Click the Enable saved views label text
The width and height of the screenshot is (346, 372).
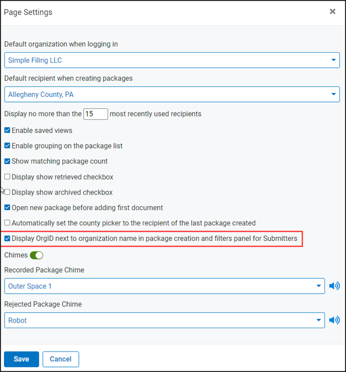click(x=42, y=130)
